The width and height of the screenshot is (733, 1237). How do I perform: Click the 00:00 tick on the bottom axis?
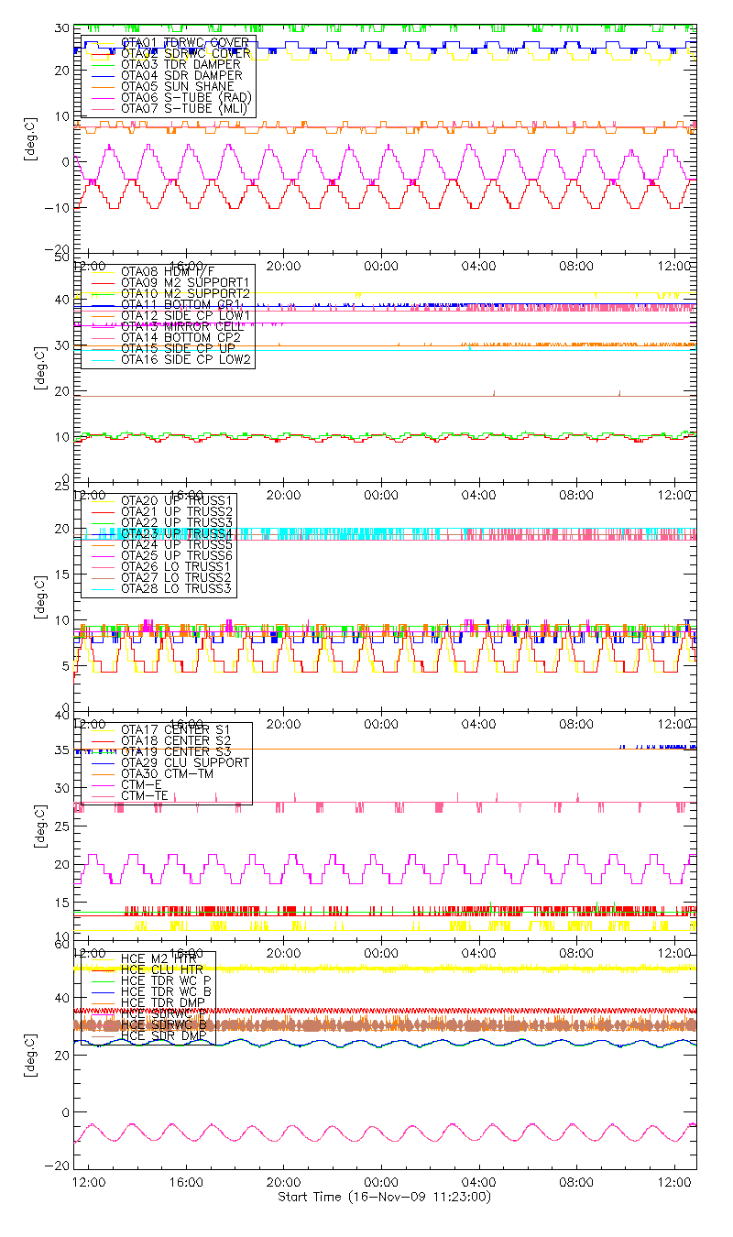coord(381,1184)
